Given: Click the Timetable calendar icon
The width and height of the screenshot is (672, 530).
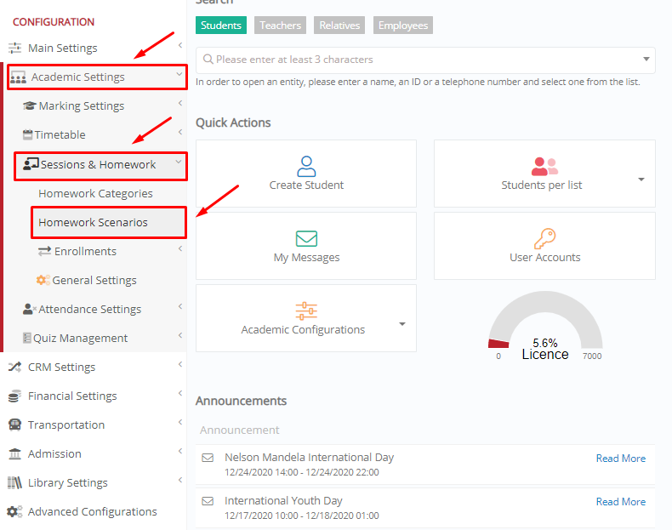Looking at the screenshot, I should (x=27, y=134).
